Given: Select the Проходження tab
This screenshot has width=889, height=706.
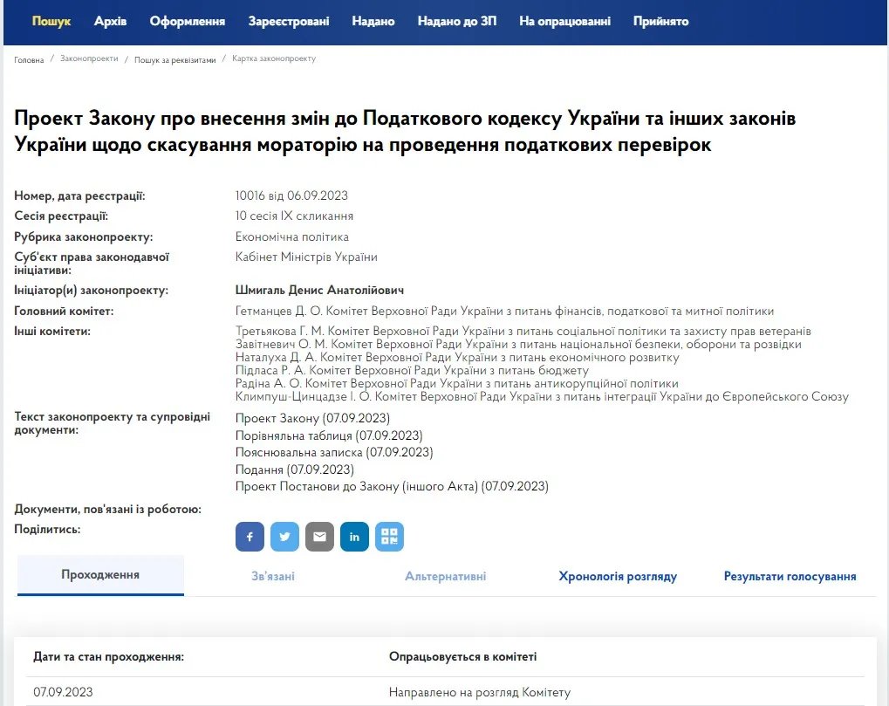Looking at the screenshot, I should pos(100,575).
